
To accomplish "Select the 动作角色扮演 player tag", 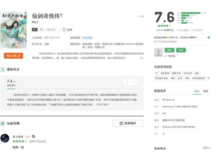I will (x=198, y=78).
